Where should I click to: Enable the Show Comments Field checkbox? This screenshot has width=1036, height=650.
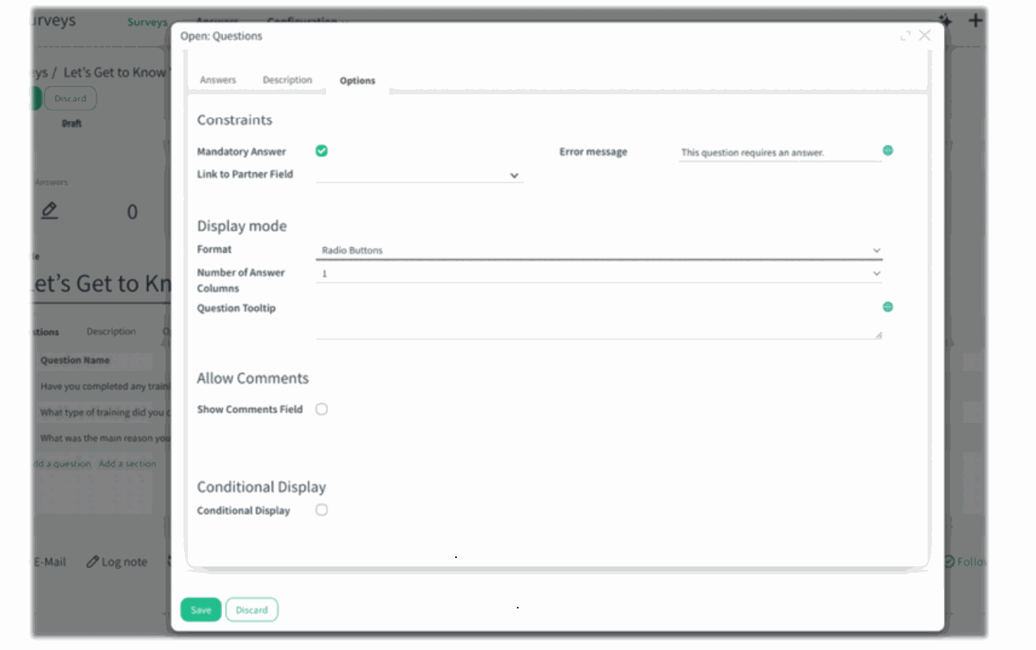pos(322,409)
